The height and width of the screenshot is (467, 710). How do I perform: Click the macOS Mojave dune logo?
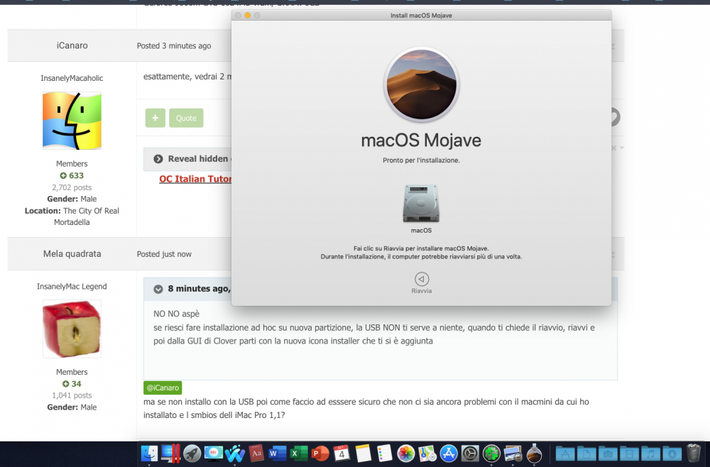pos(422,84)
